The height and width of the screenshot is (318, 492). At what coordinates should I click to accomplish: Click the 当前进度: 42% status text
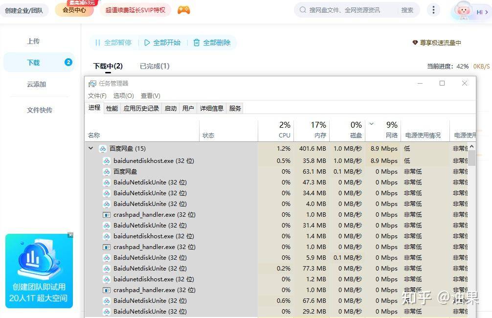[x=448, y=66]
